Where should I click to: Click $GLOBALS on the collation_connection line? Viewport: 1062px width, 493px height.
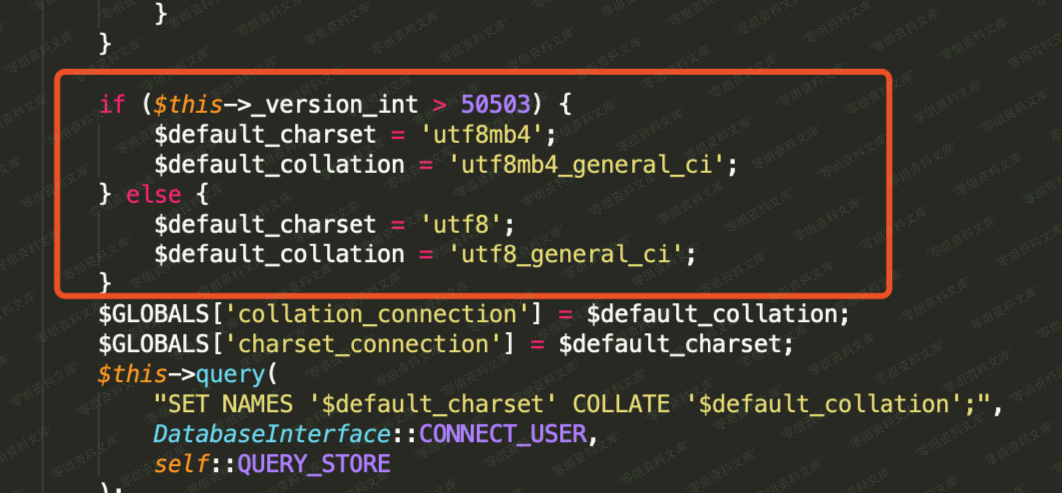point(154,314)
